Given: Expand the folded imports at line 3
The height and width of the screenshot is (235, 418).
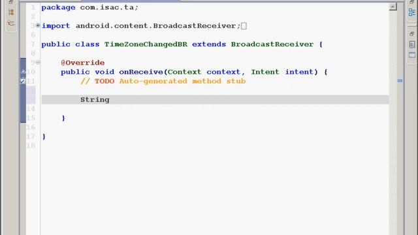Looking at the screenshot, I should (38, 25).
